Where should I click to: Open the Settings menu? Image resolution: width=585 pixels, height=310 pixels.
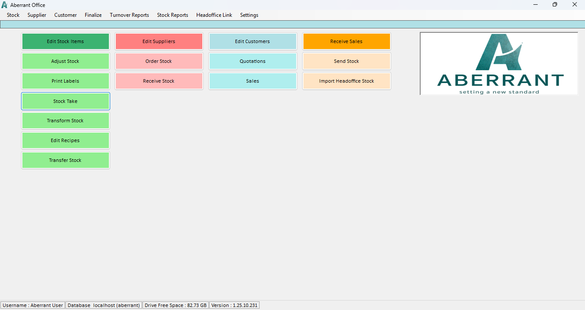249,15
